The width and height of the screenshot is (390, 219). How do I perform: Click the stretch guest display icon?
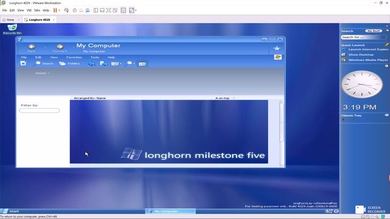132,10
